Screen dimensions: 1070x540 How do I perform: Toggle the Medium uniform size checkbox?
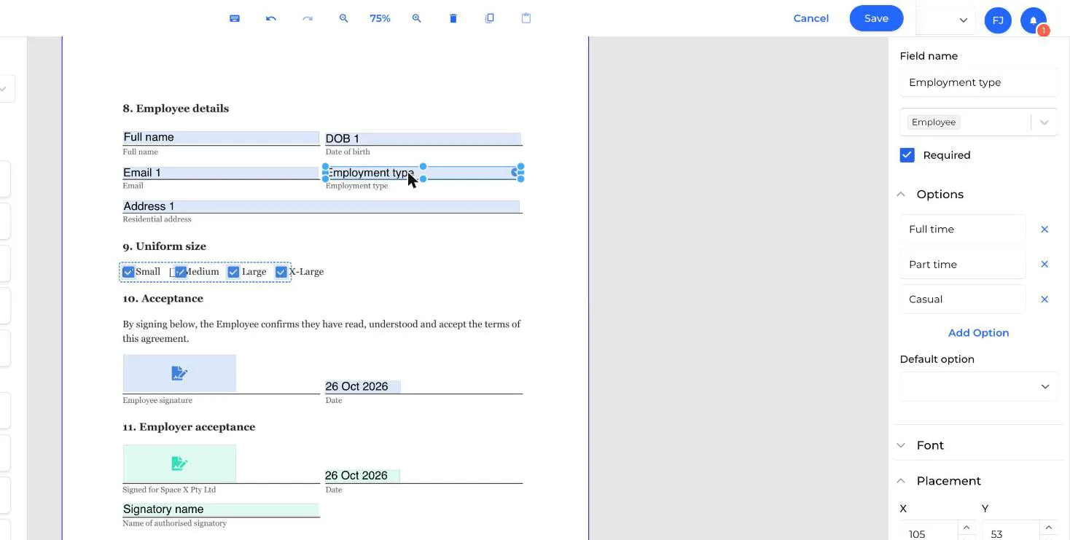tap(180, 272)
